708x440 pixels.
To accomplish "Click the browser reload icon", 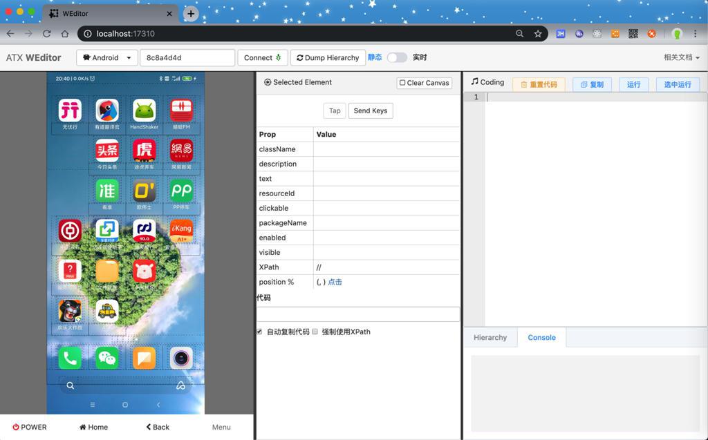I will (46, 34).
